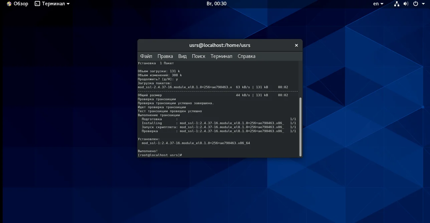
Task: Click the [root@localhost usrs]# prompt line
Action: click(x=160, y=155)
